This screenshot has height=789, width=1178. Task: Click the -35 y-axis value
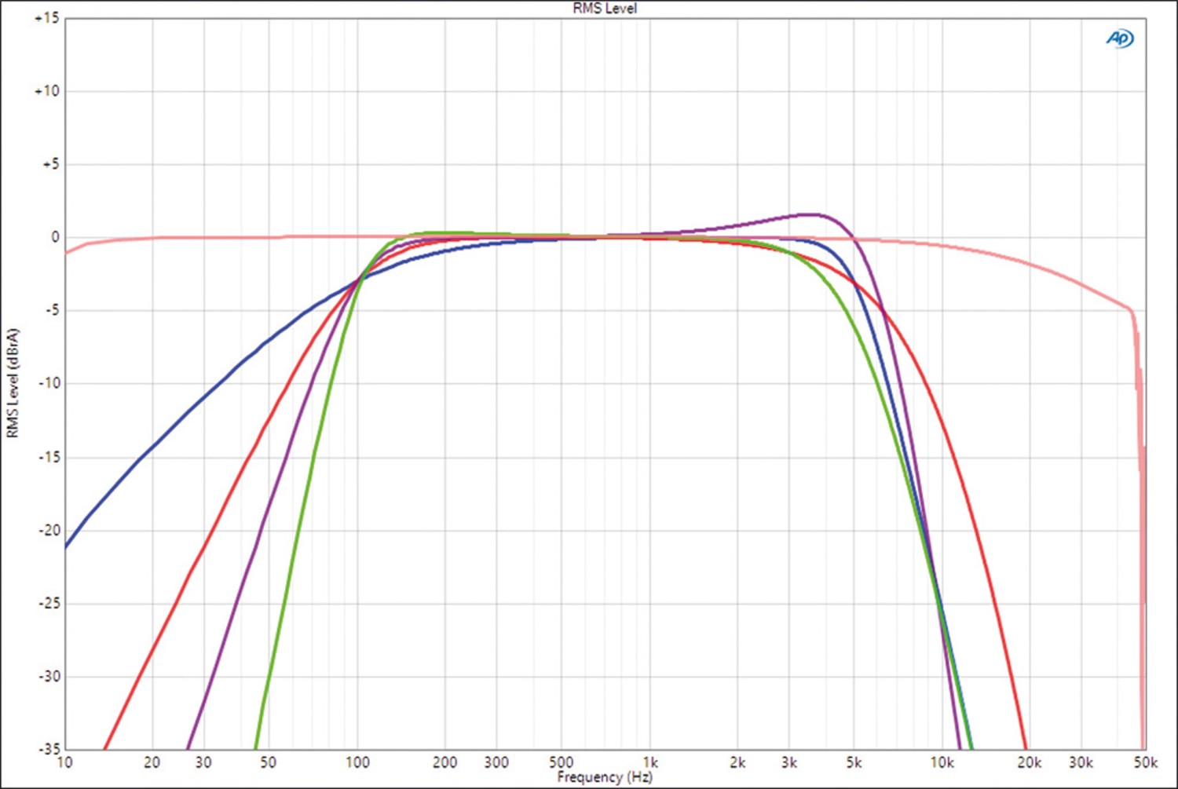(x=49, y=749)
